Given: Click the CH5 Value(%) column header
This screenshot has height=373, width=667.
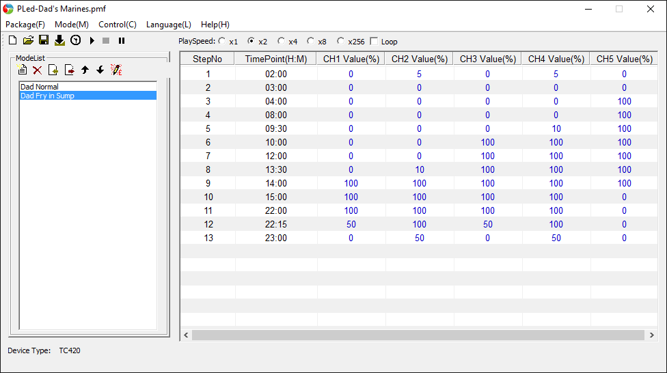Looking at the screenshot, I should click(624, 59).
